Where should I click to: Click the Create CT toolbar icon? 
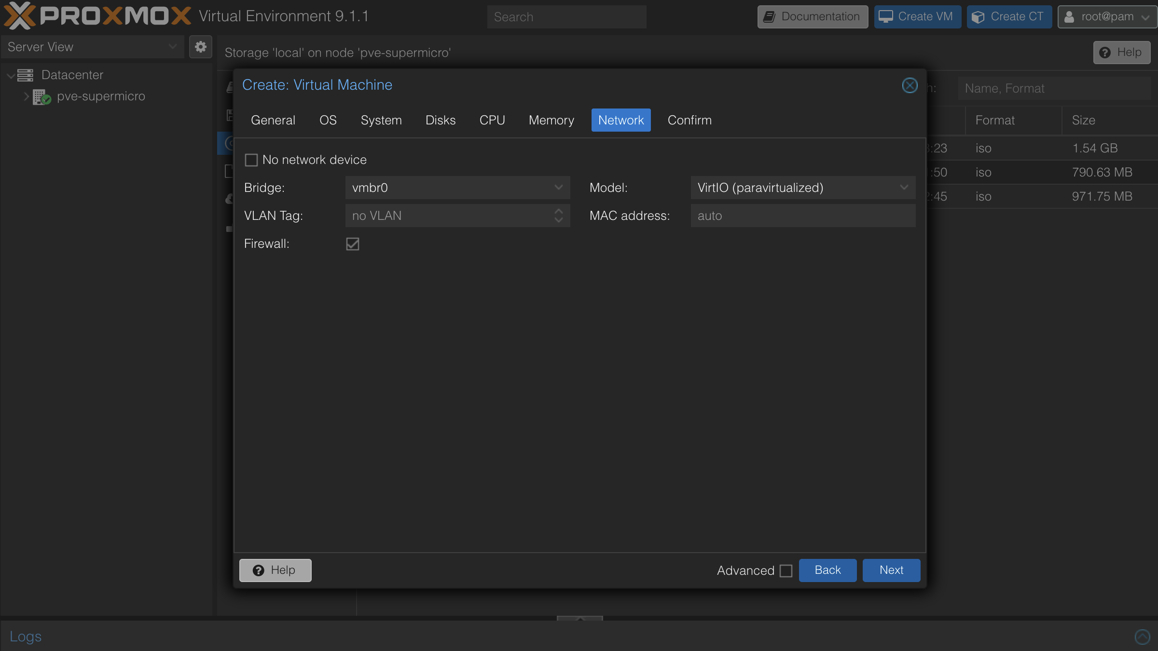click(979, 16)
